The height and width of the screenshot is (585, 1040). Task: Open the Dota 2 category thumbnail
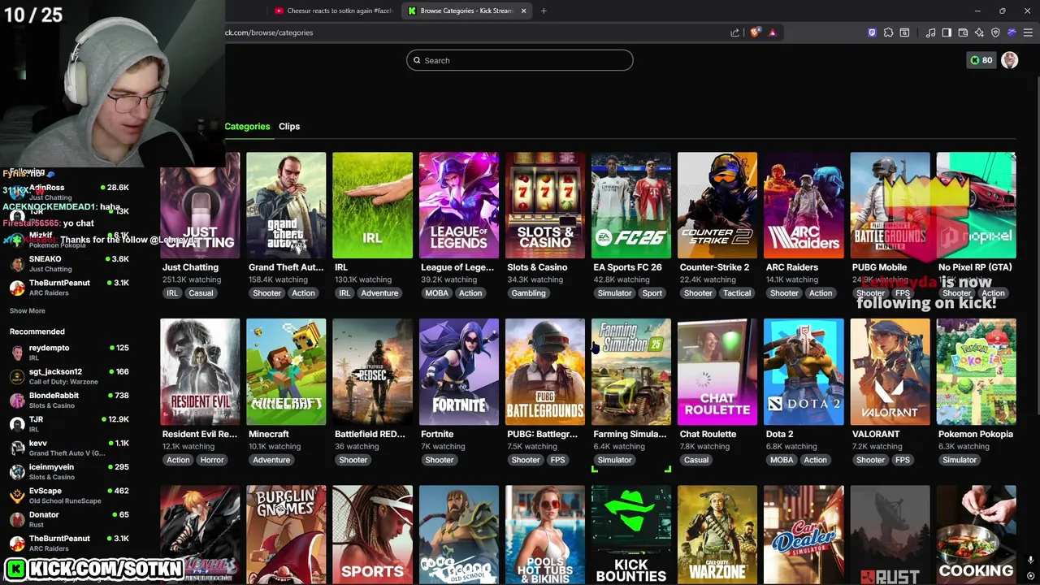(x=804, y=372)
